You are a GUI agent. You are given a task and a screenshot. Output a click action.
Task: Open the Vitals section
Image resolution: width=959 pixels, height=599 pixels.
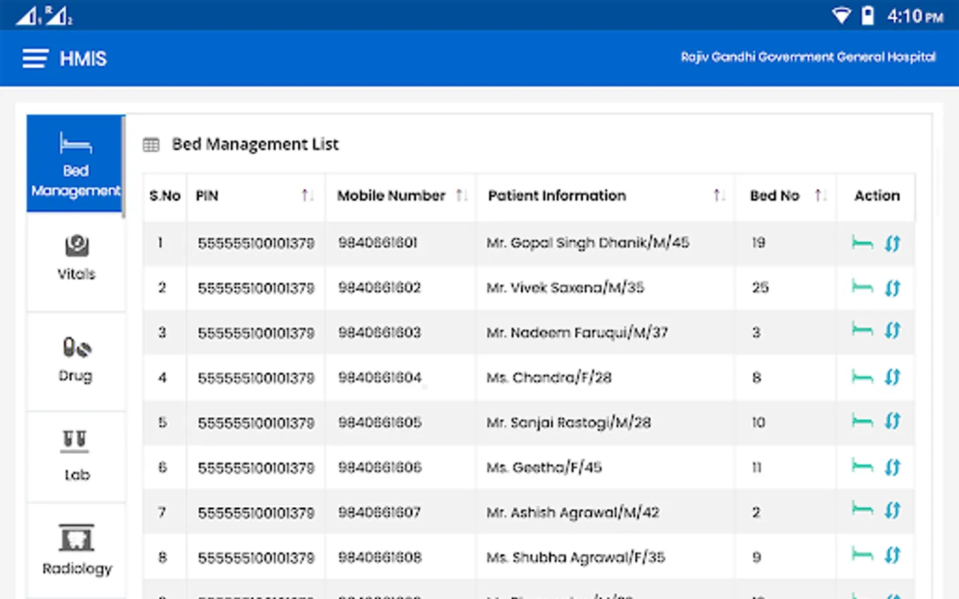click(x=76, y=258)
